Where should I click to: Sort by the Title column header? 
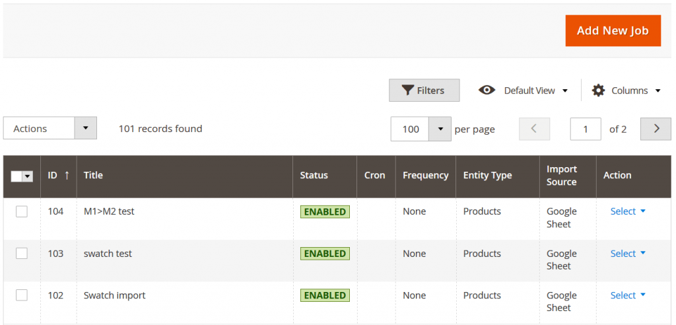click(x=93, y=175)
